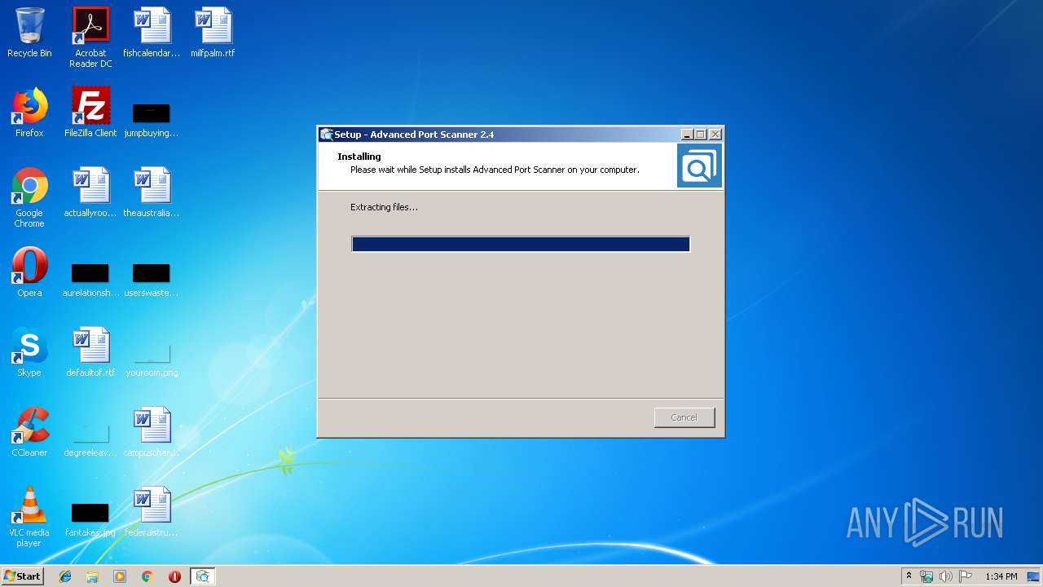Select the defaultof.rtf document icon
The height and width of the screenshot is (587, 1043).
click(90, 352)
